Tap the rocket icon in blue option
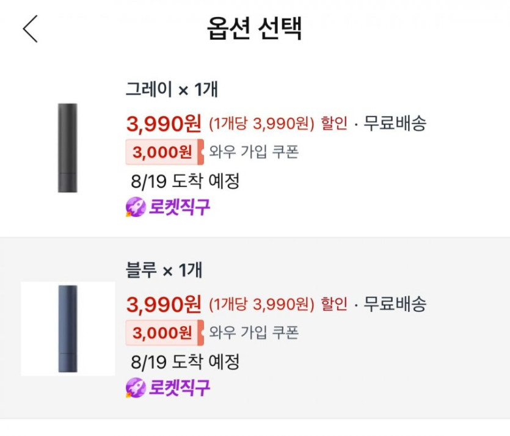 tap(135, 387)
